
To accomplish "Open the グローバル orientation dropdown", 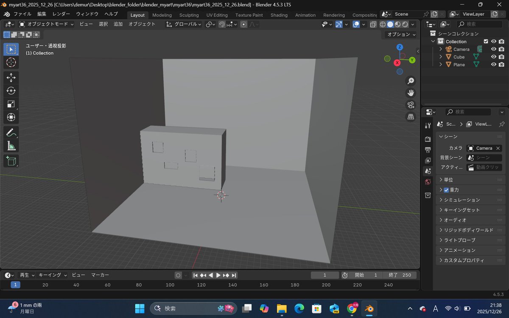I will coord(184,24).
